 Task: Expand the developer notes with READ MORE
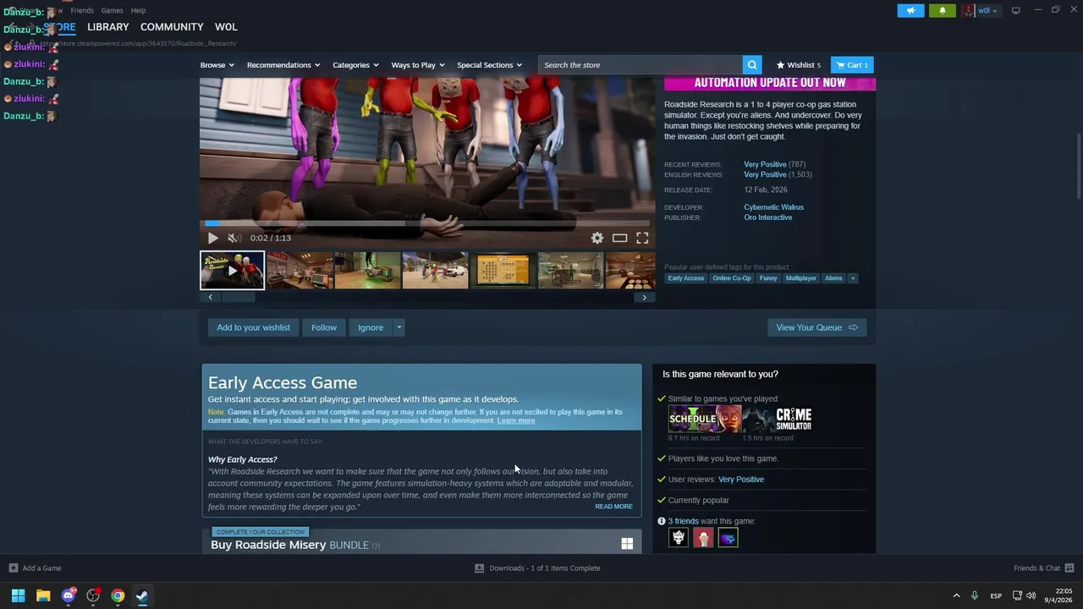click(x=613, y=507)
